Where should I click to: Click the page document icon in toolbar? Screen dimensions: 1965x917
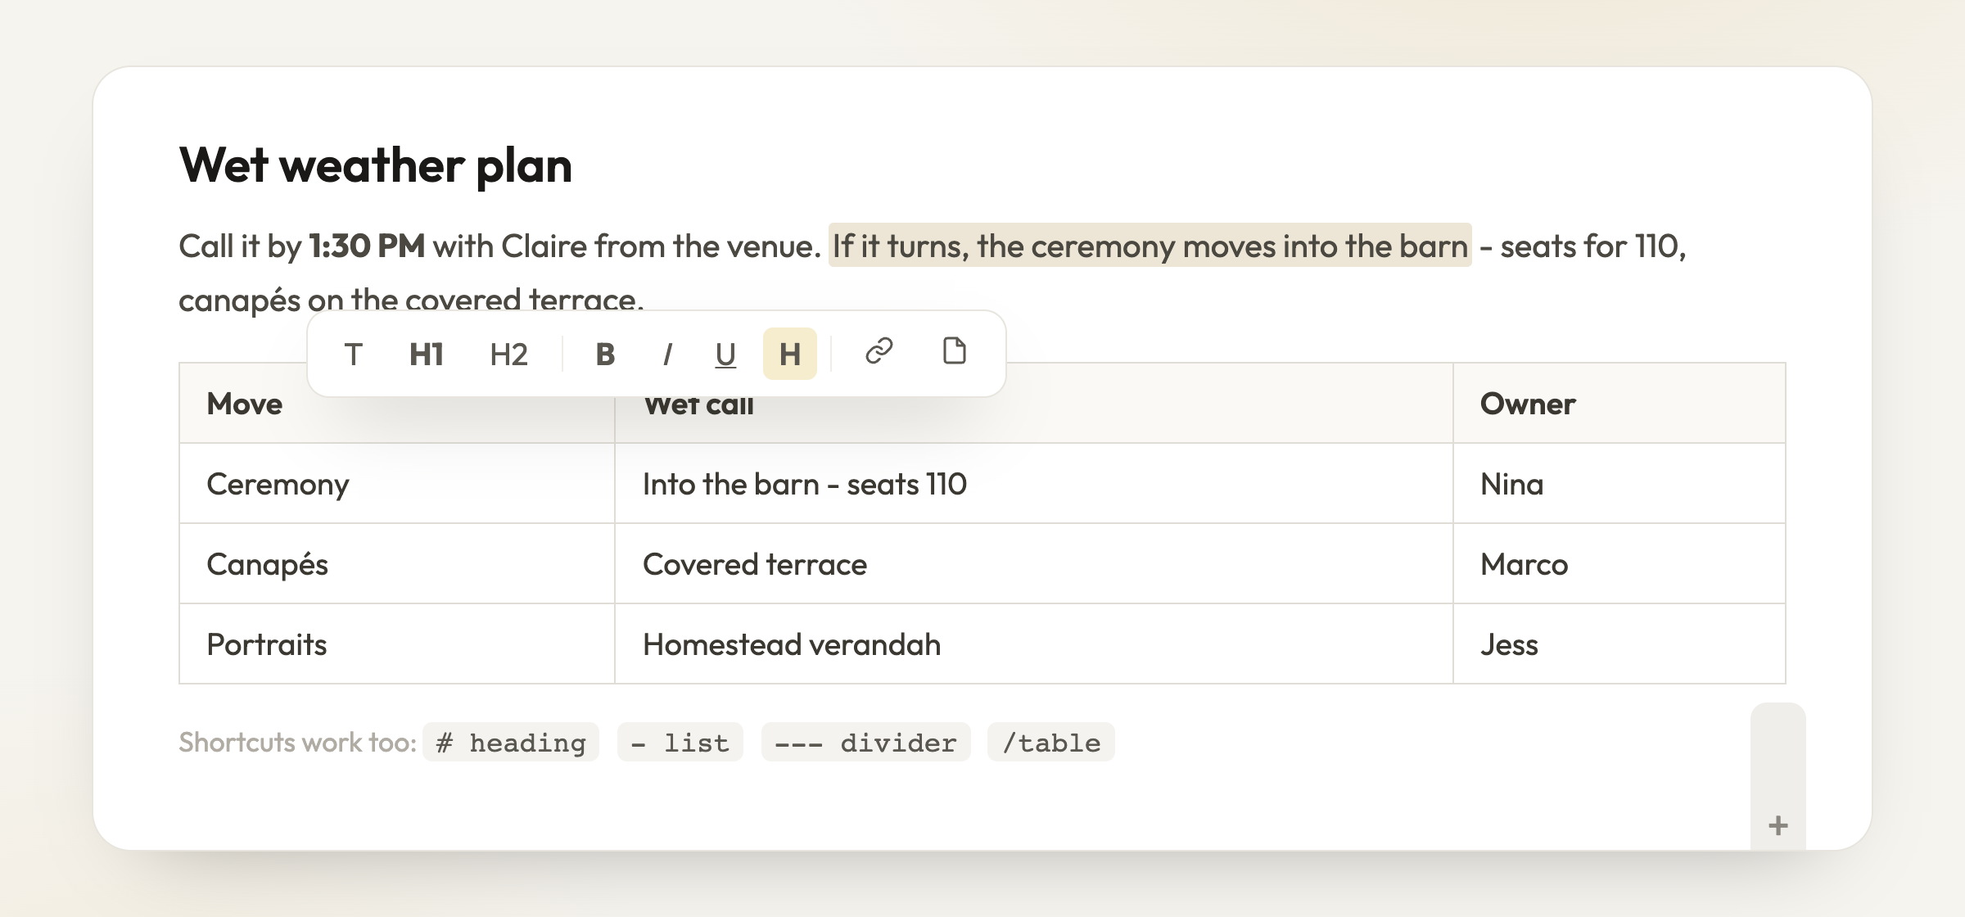954,352
